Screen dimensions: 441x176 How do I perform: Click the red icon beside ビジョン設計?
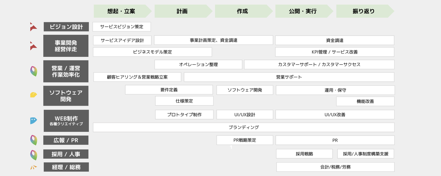[33, 27]
